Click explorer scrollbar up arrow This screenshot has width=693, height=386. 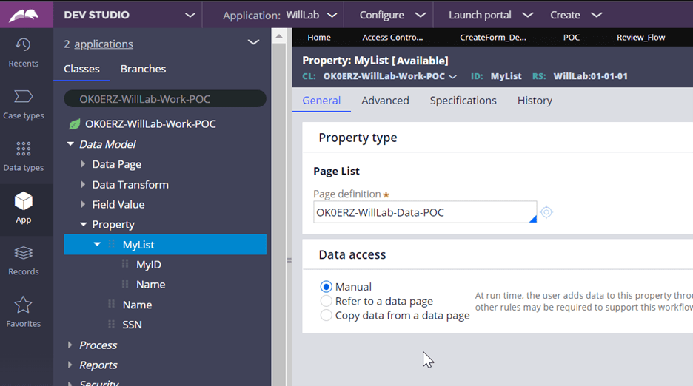[279, 36]
